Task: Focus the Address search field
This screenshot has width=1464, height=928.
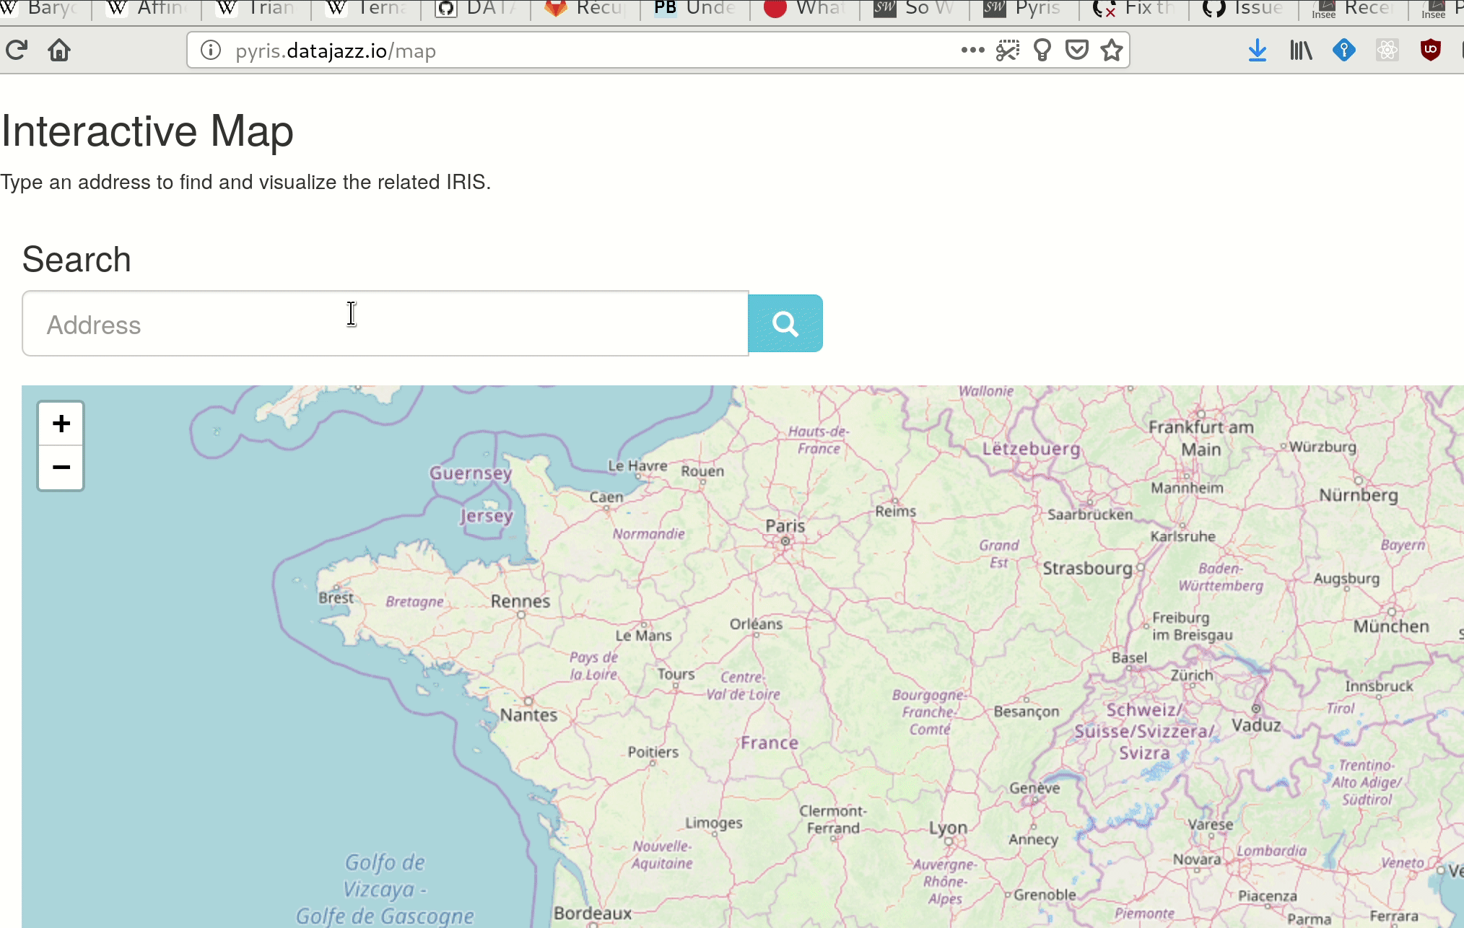Action: coord(385,323)
